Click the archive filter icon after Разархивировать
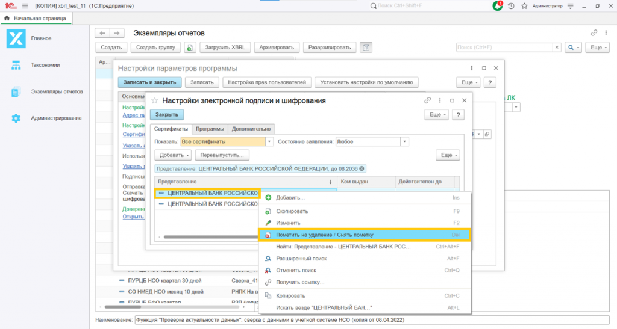 pyautogui.click(x=366, y=48)
